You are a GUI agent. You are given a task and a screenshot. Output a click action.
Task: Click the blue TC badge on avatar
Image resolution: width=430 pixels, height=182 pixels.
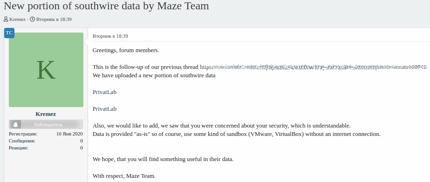pyautogui.click(x=9, y=33)
